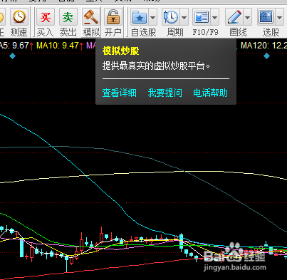Expand the F10/F9 dropdown arrow
This screenshot has height=280, width=287.
tap(214, 17)
